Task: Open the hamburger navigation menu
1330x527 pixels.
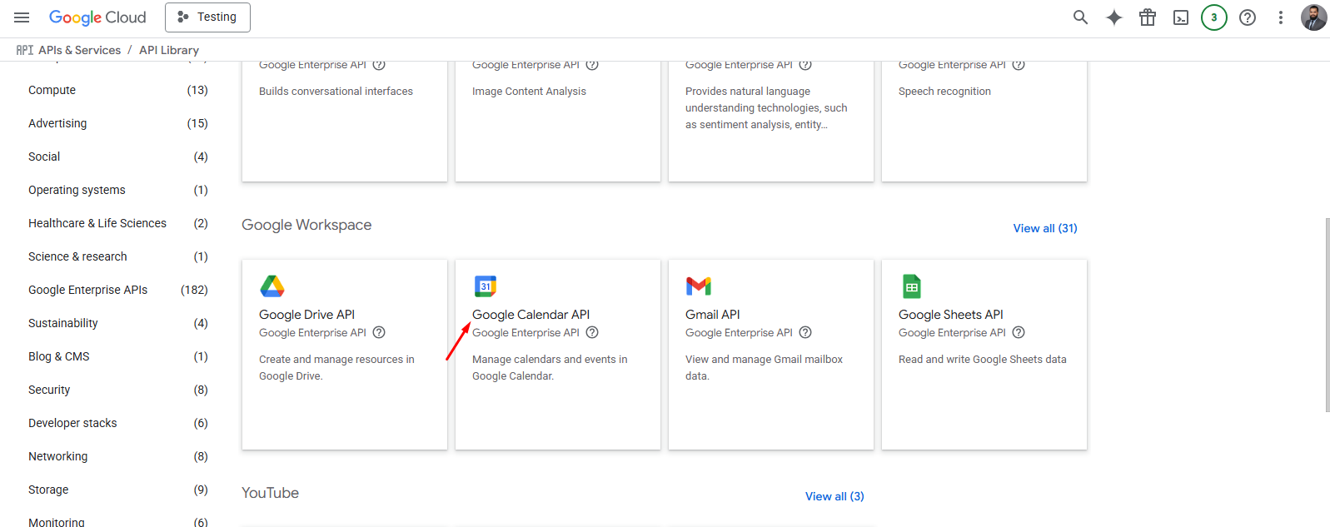Action: (x=22, y=17)
